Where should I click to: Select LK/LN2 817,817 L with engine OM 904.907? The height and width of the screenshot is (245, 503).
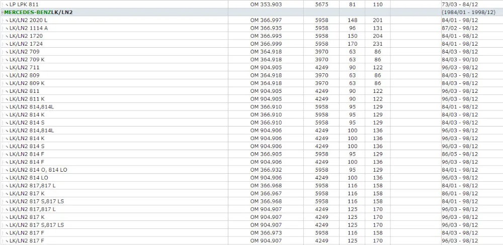coord(32,209)
